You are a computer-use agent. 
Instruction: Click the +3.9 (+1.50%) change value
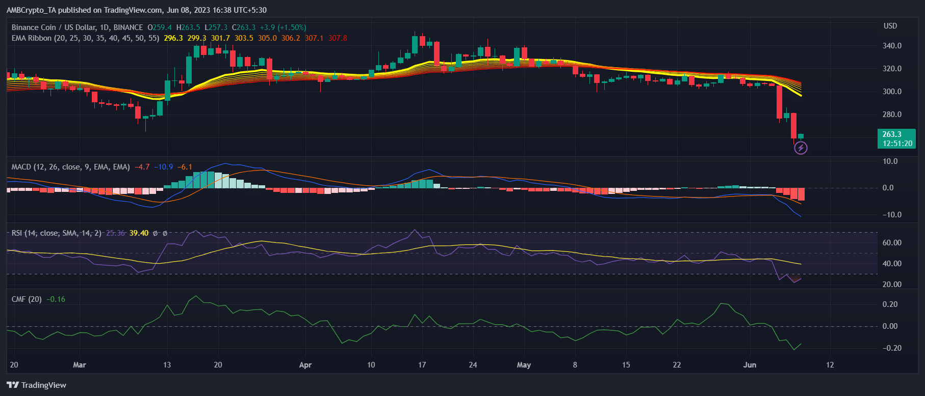(x=283, y=27)
